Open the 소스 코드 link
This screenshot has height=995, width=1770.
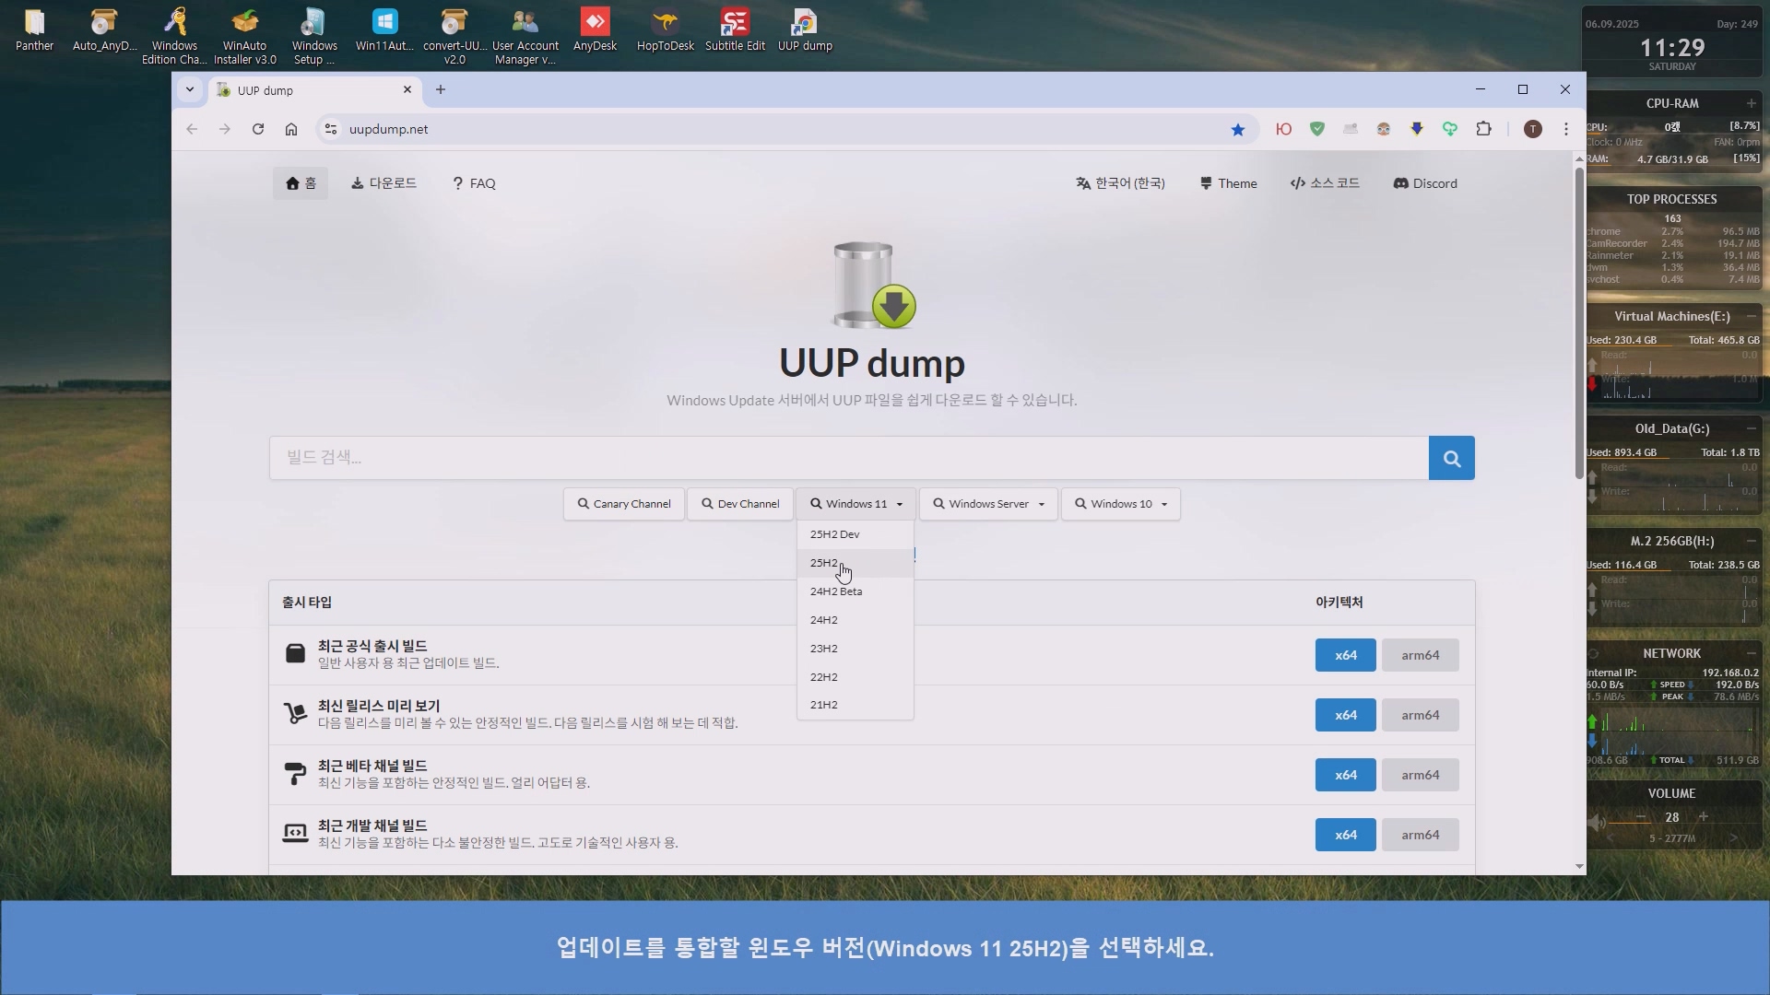1325,183
